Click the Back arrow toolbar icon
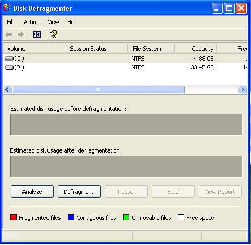The width and height of the screenshot is (251, 245). tap(9, 34)
